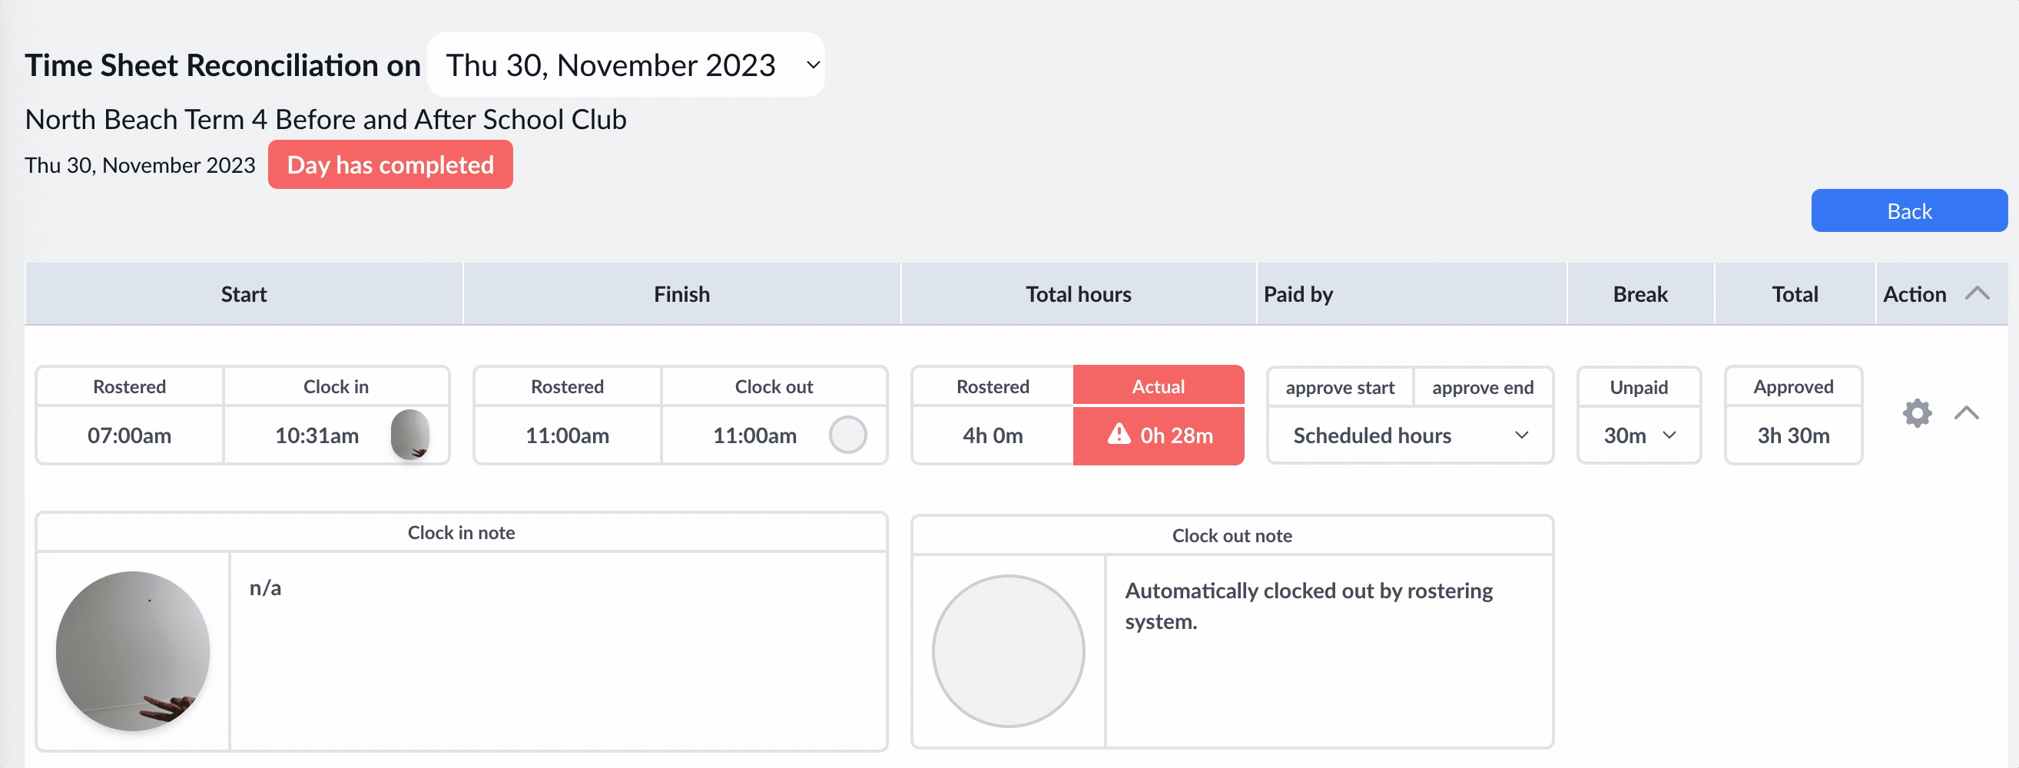2019x768 pixels.
Task: Click the Paid by column header
Action: [x=1298, y=294]
